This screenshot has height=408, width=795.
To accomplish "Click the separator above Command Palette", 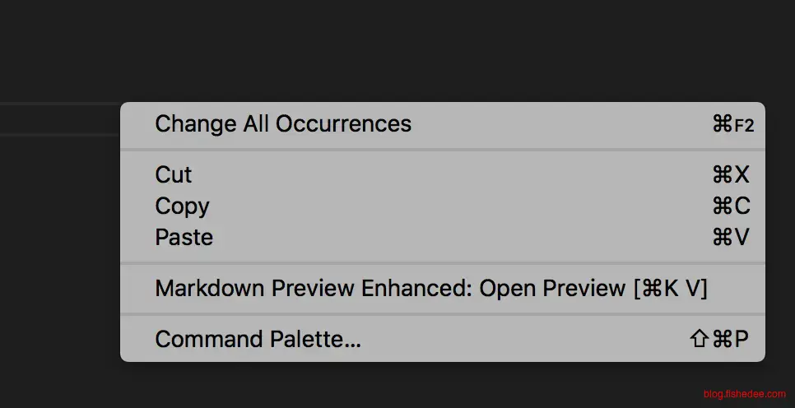I will 443,314.
